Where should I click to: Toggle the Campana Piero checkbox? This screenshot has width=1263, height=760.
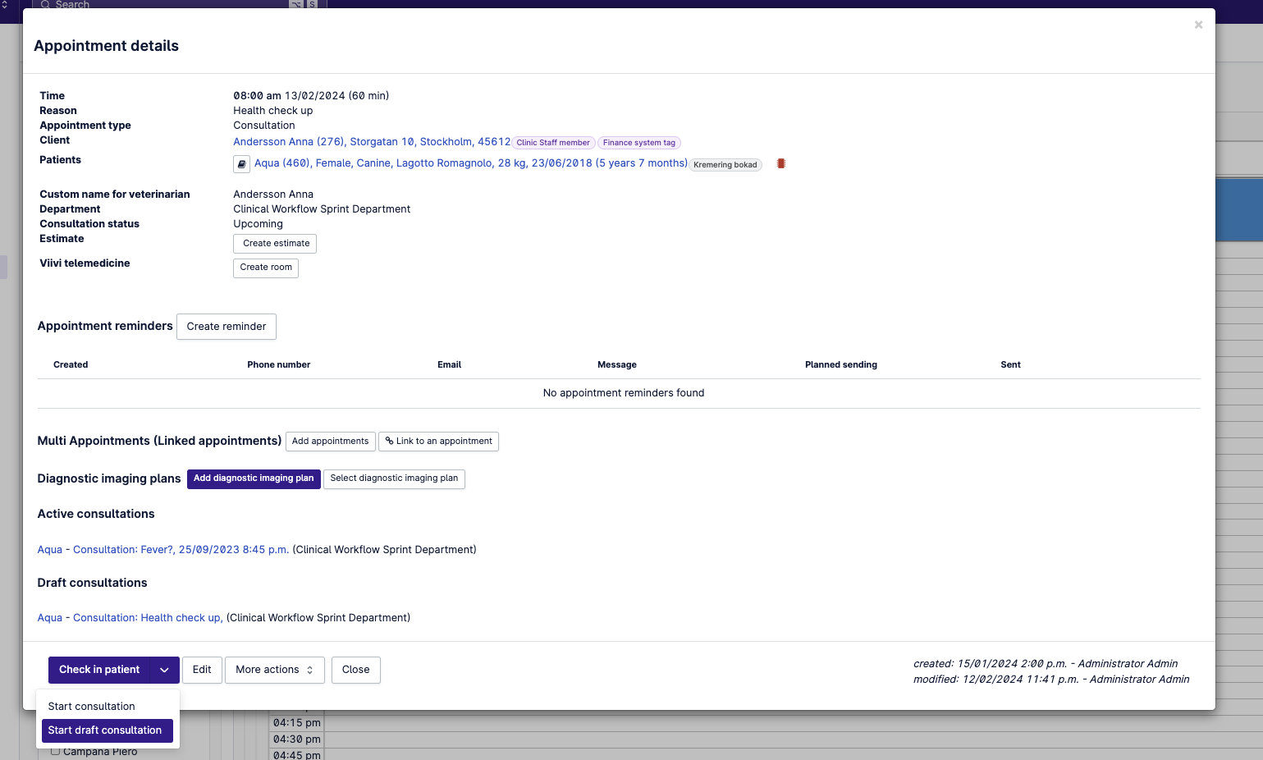55,751
